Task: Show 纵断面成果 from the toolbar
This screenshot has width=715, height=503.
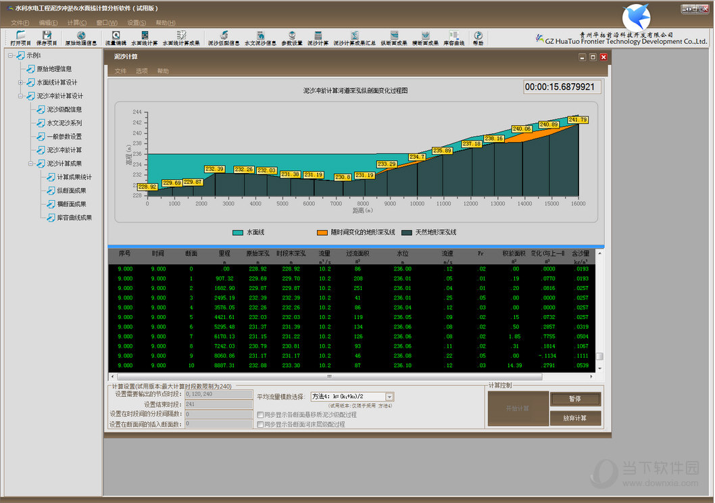Action: [x=394, y=38]
